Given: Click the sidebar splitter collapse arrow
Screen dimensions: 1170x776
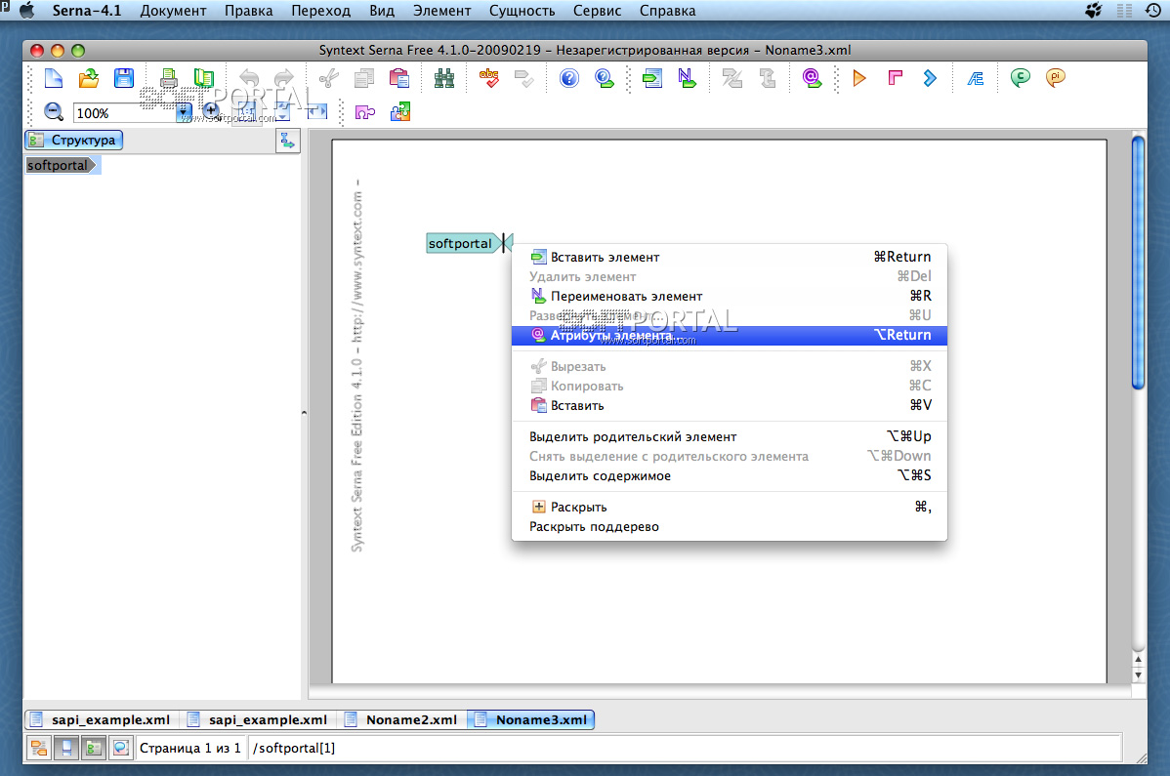Looking at the screenshot, I should [304, 412].
